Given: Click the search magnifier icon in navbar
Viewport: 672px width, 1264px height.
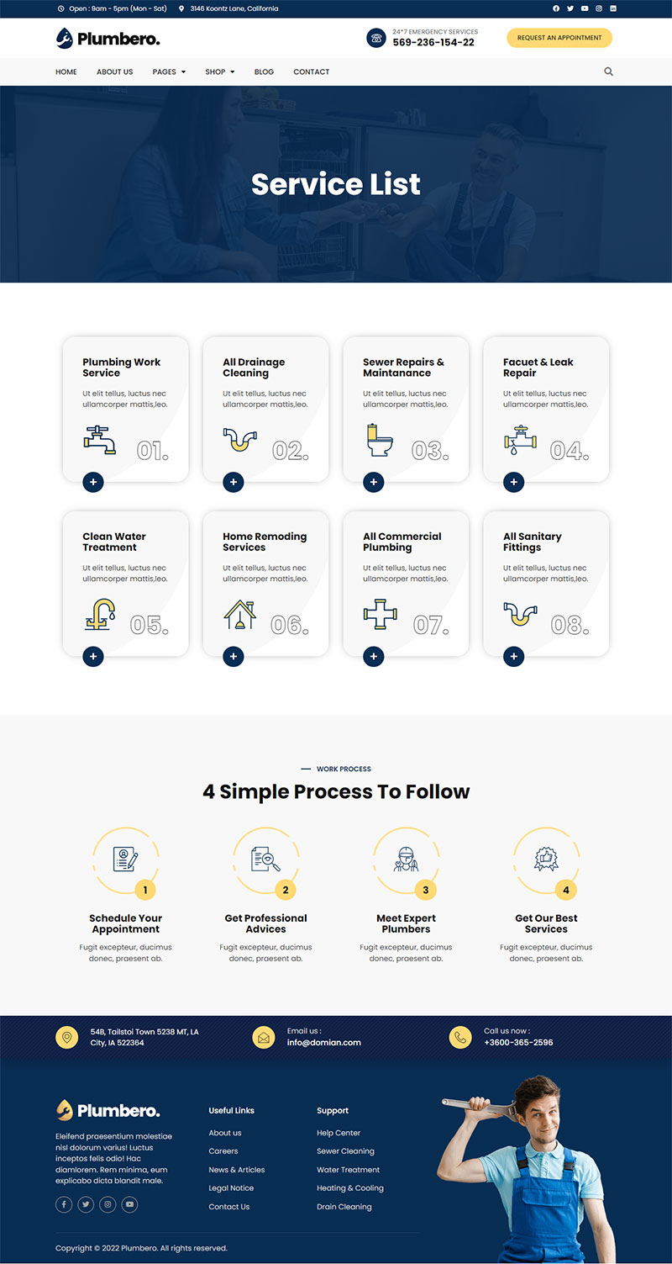Looking at the screenshot, I should tap(608, 71).
